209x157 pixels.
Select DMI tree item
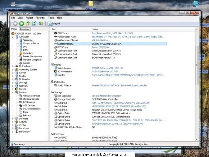point(25,46)
